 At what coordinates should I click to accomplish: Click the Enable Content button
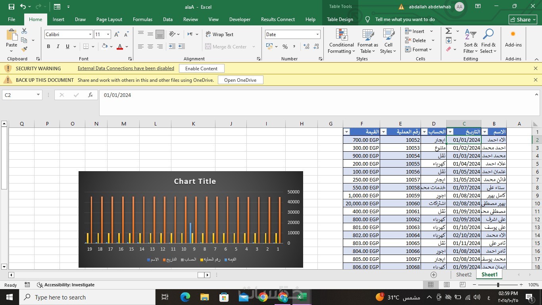(201, 68)
